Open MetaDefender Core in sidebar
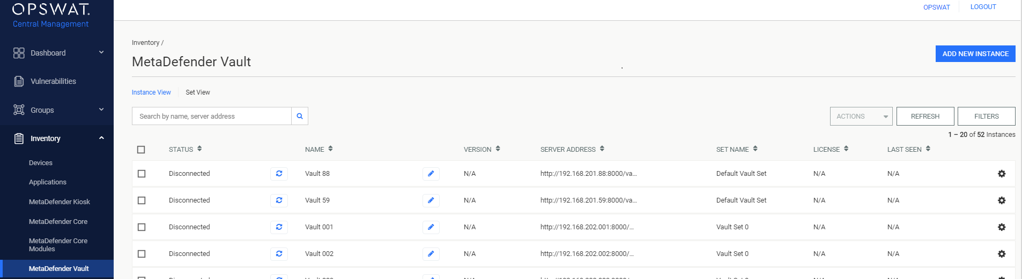Image resolution: width=1022 pixels, height=279 pixels. click(x=58, y=222)
